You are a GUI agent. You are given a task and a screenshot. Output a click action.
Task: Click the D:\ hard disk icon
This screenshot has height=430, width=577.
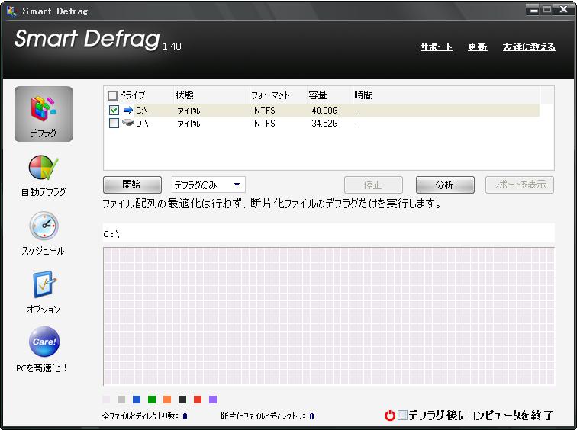click(x=127, y=123)
